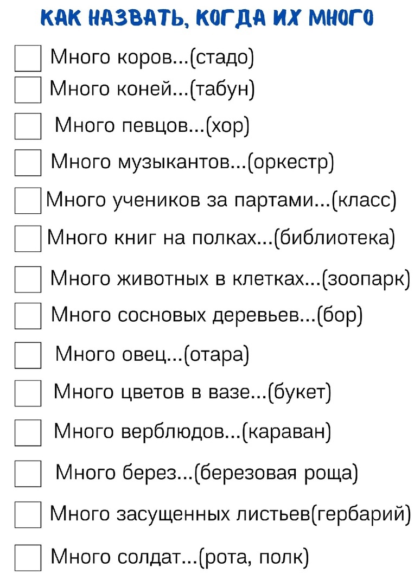Check the 'Много музыкантов' box
This screenshot has height=586, width=414.
pos(28,163)
